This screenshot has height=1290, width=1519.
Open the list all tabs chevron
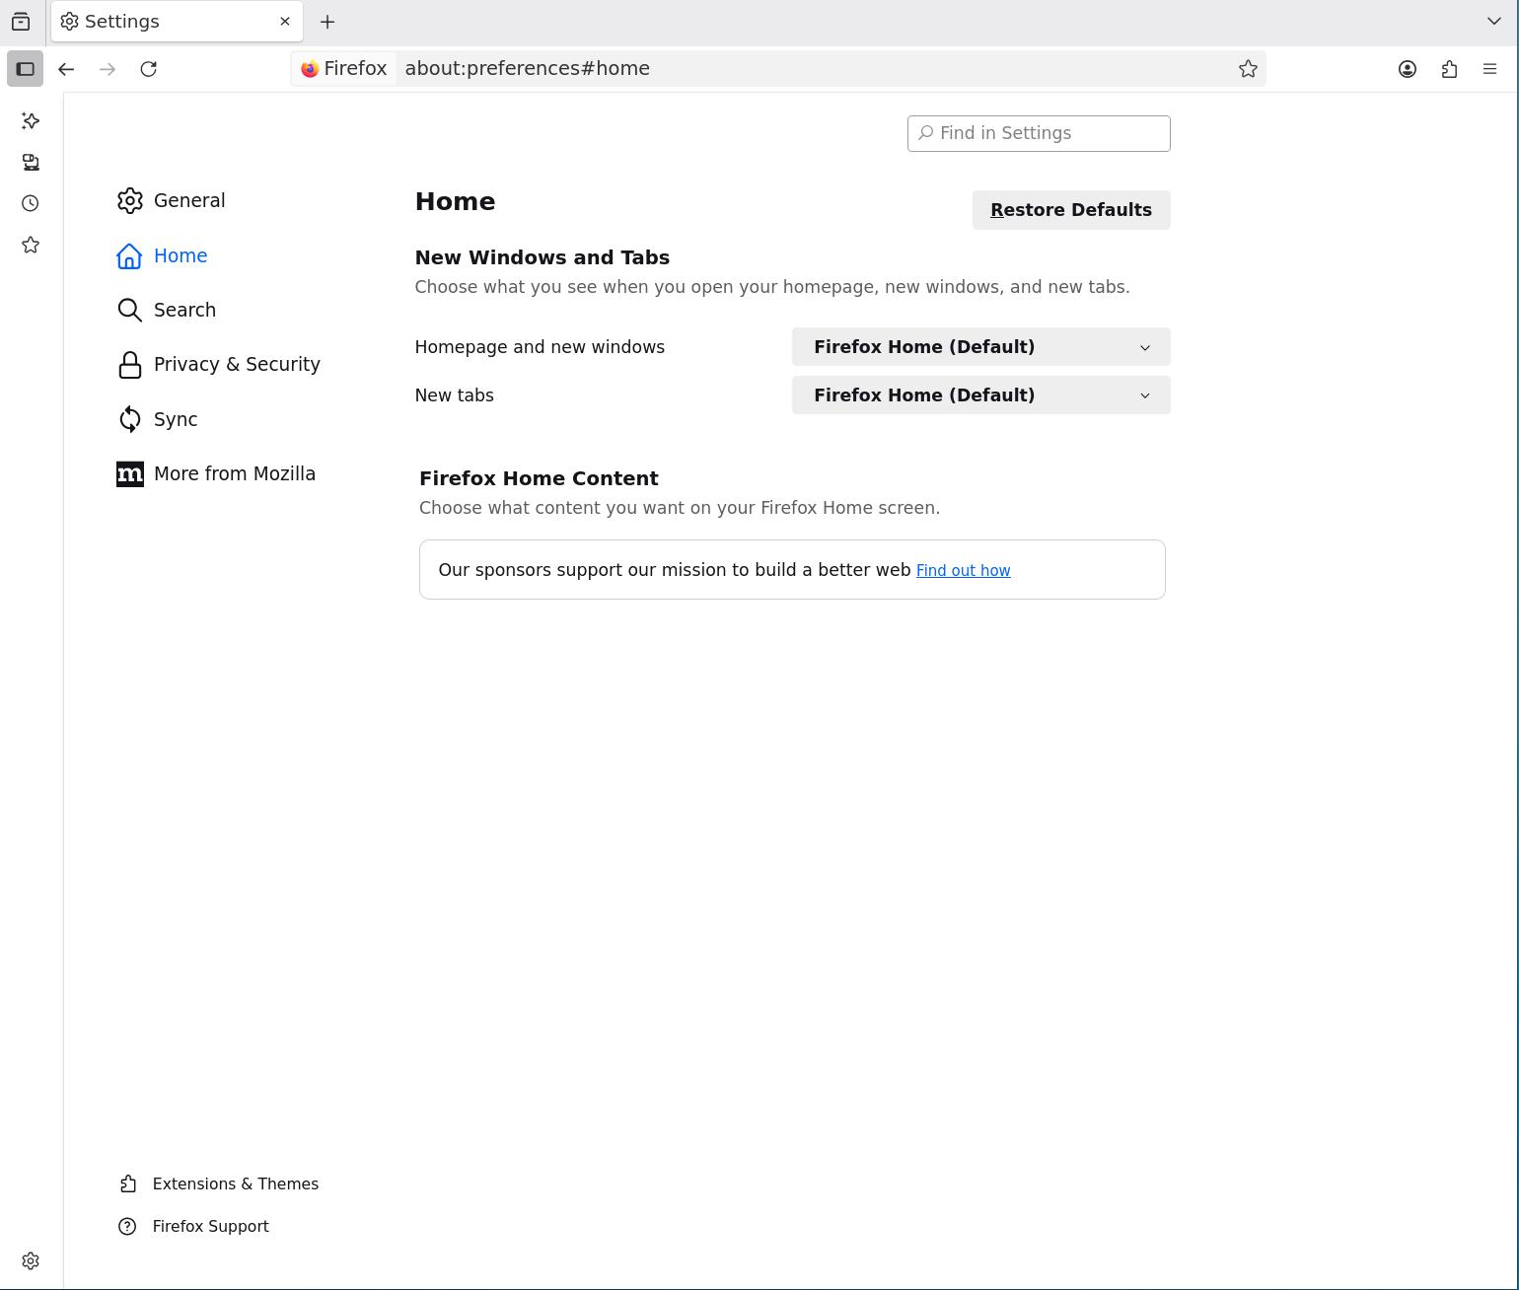point(1493,22)
